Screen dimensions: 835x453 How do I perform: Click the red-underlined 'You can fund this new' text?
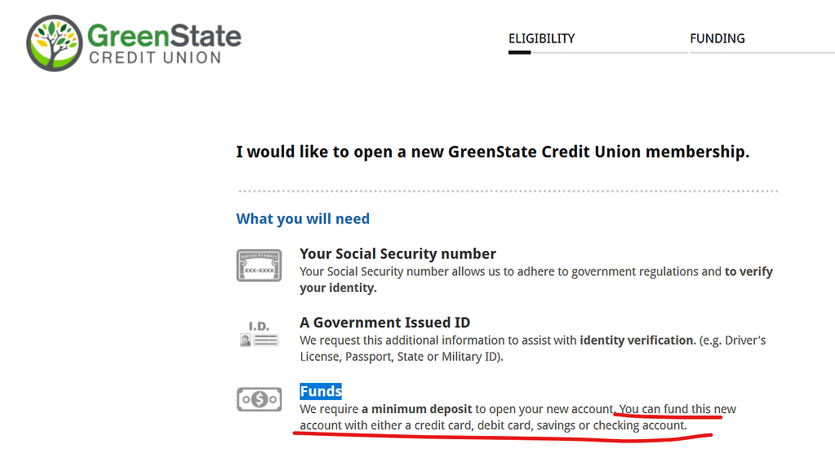677,408
